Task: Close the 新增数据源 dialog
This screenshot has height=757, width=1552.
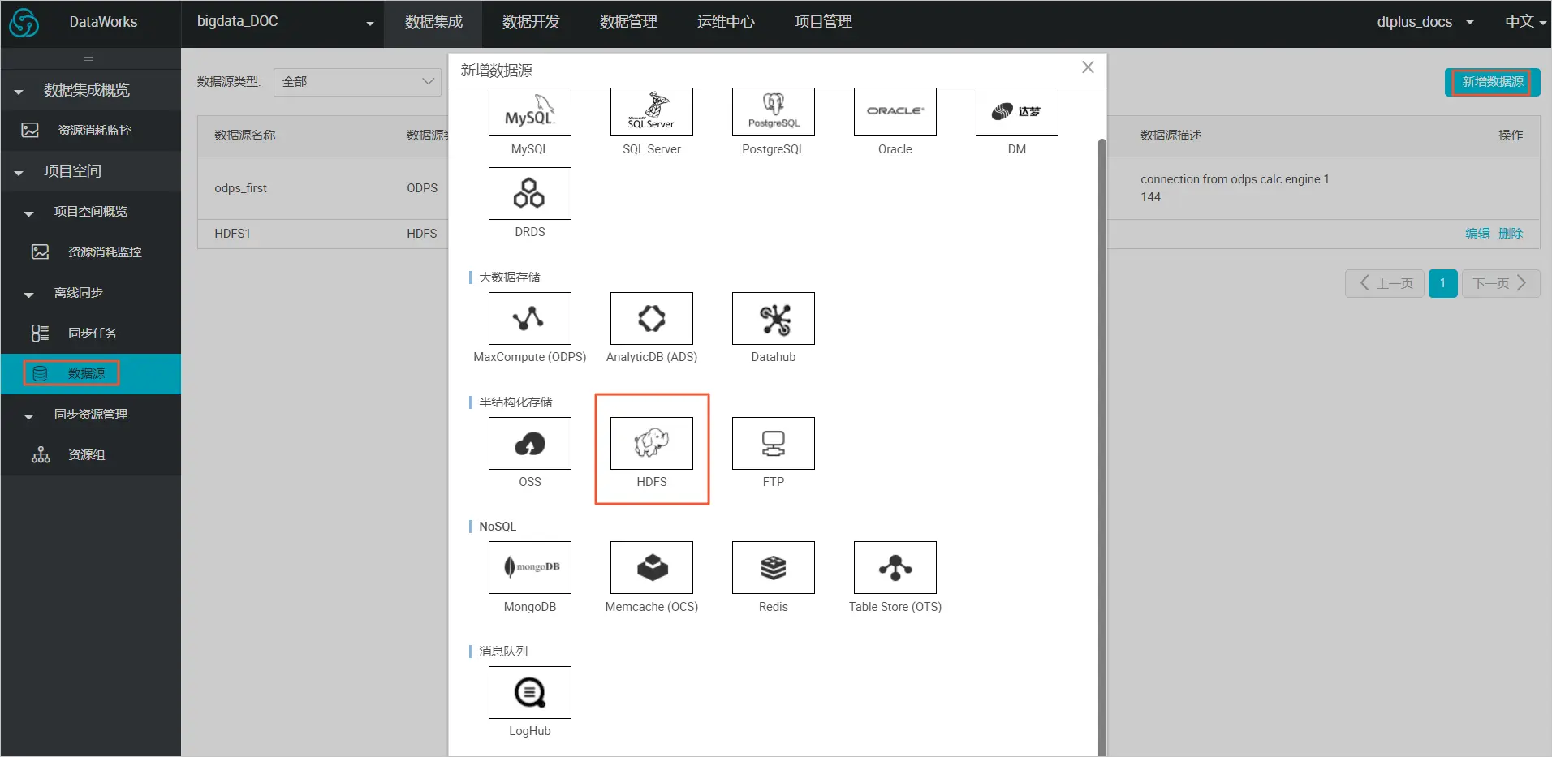Action: [x=1088, y=67]
